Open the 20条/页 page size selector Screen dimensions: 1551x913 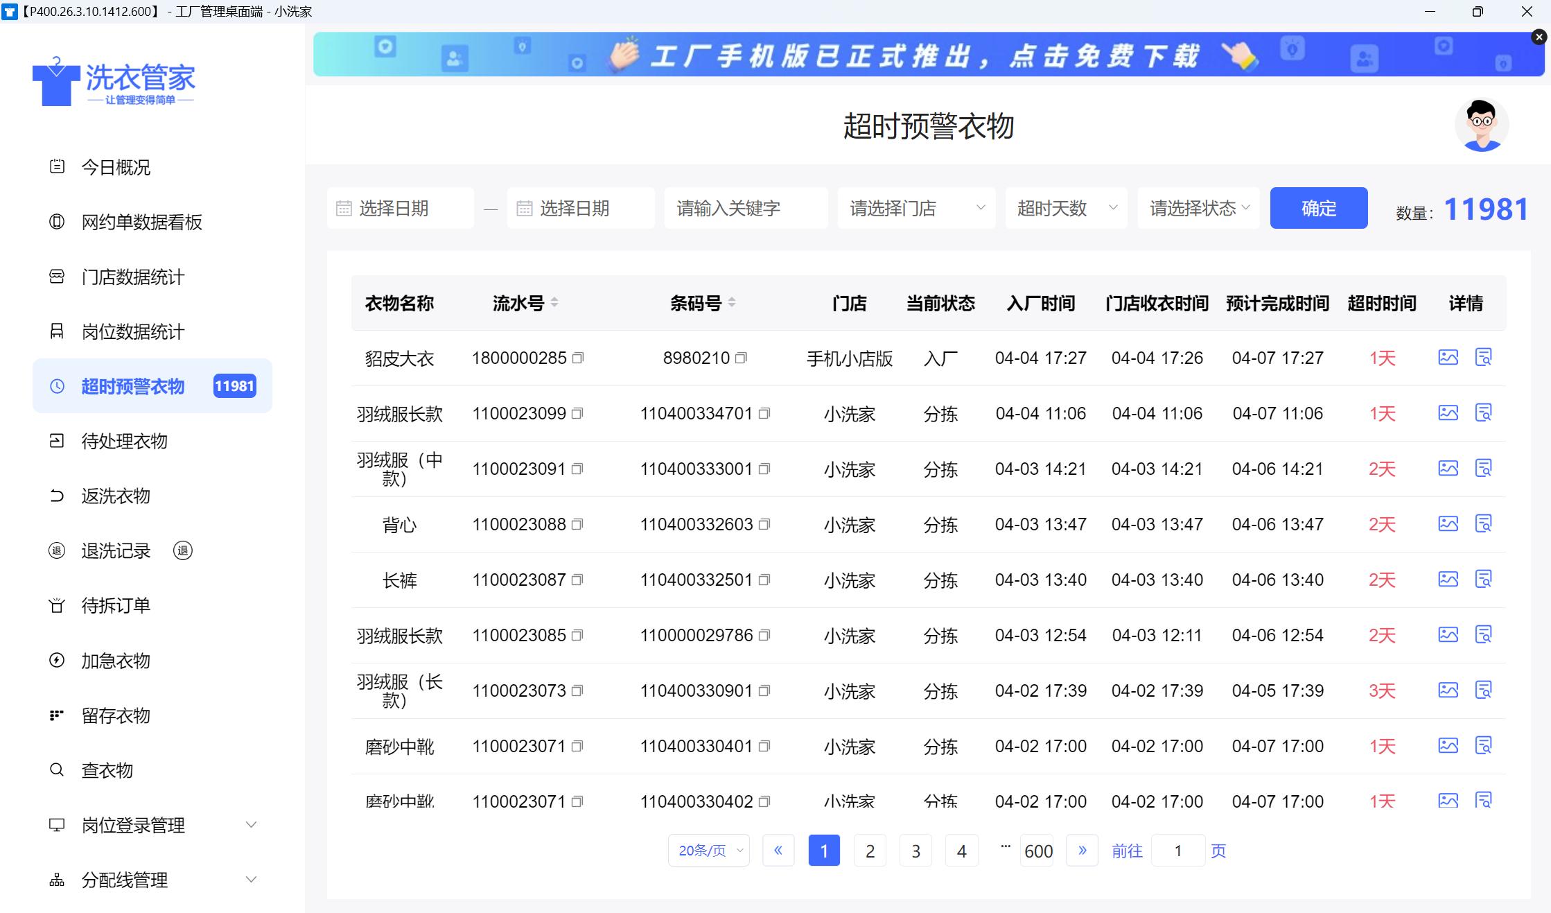pyautogui.click(x=709, y=851)
